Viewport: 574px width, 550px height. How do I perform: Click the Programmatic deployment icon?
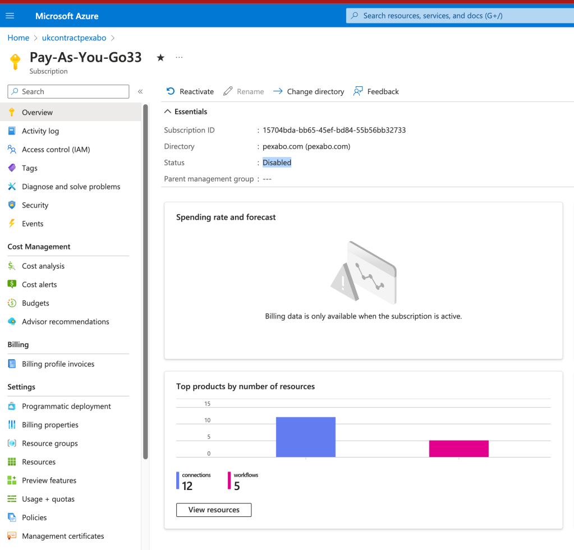point(12,406)
